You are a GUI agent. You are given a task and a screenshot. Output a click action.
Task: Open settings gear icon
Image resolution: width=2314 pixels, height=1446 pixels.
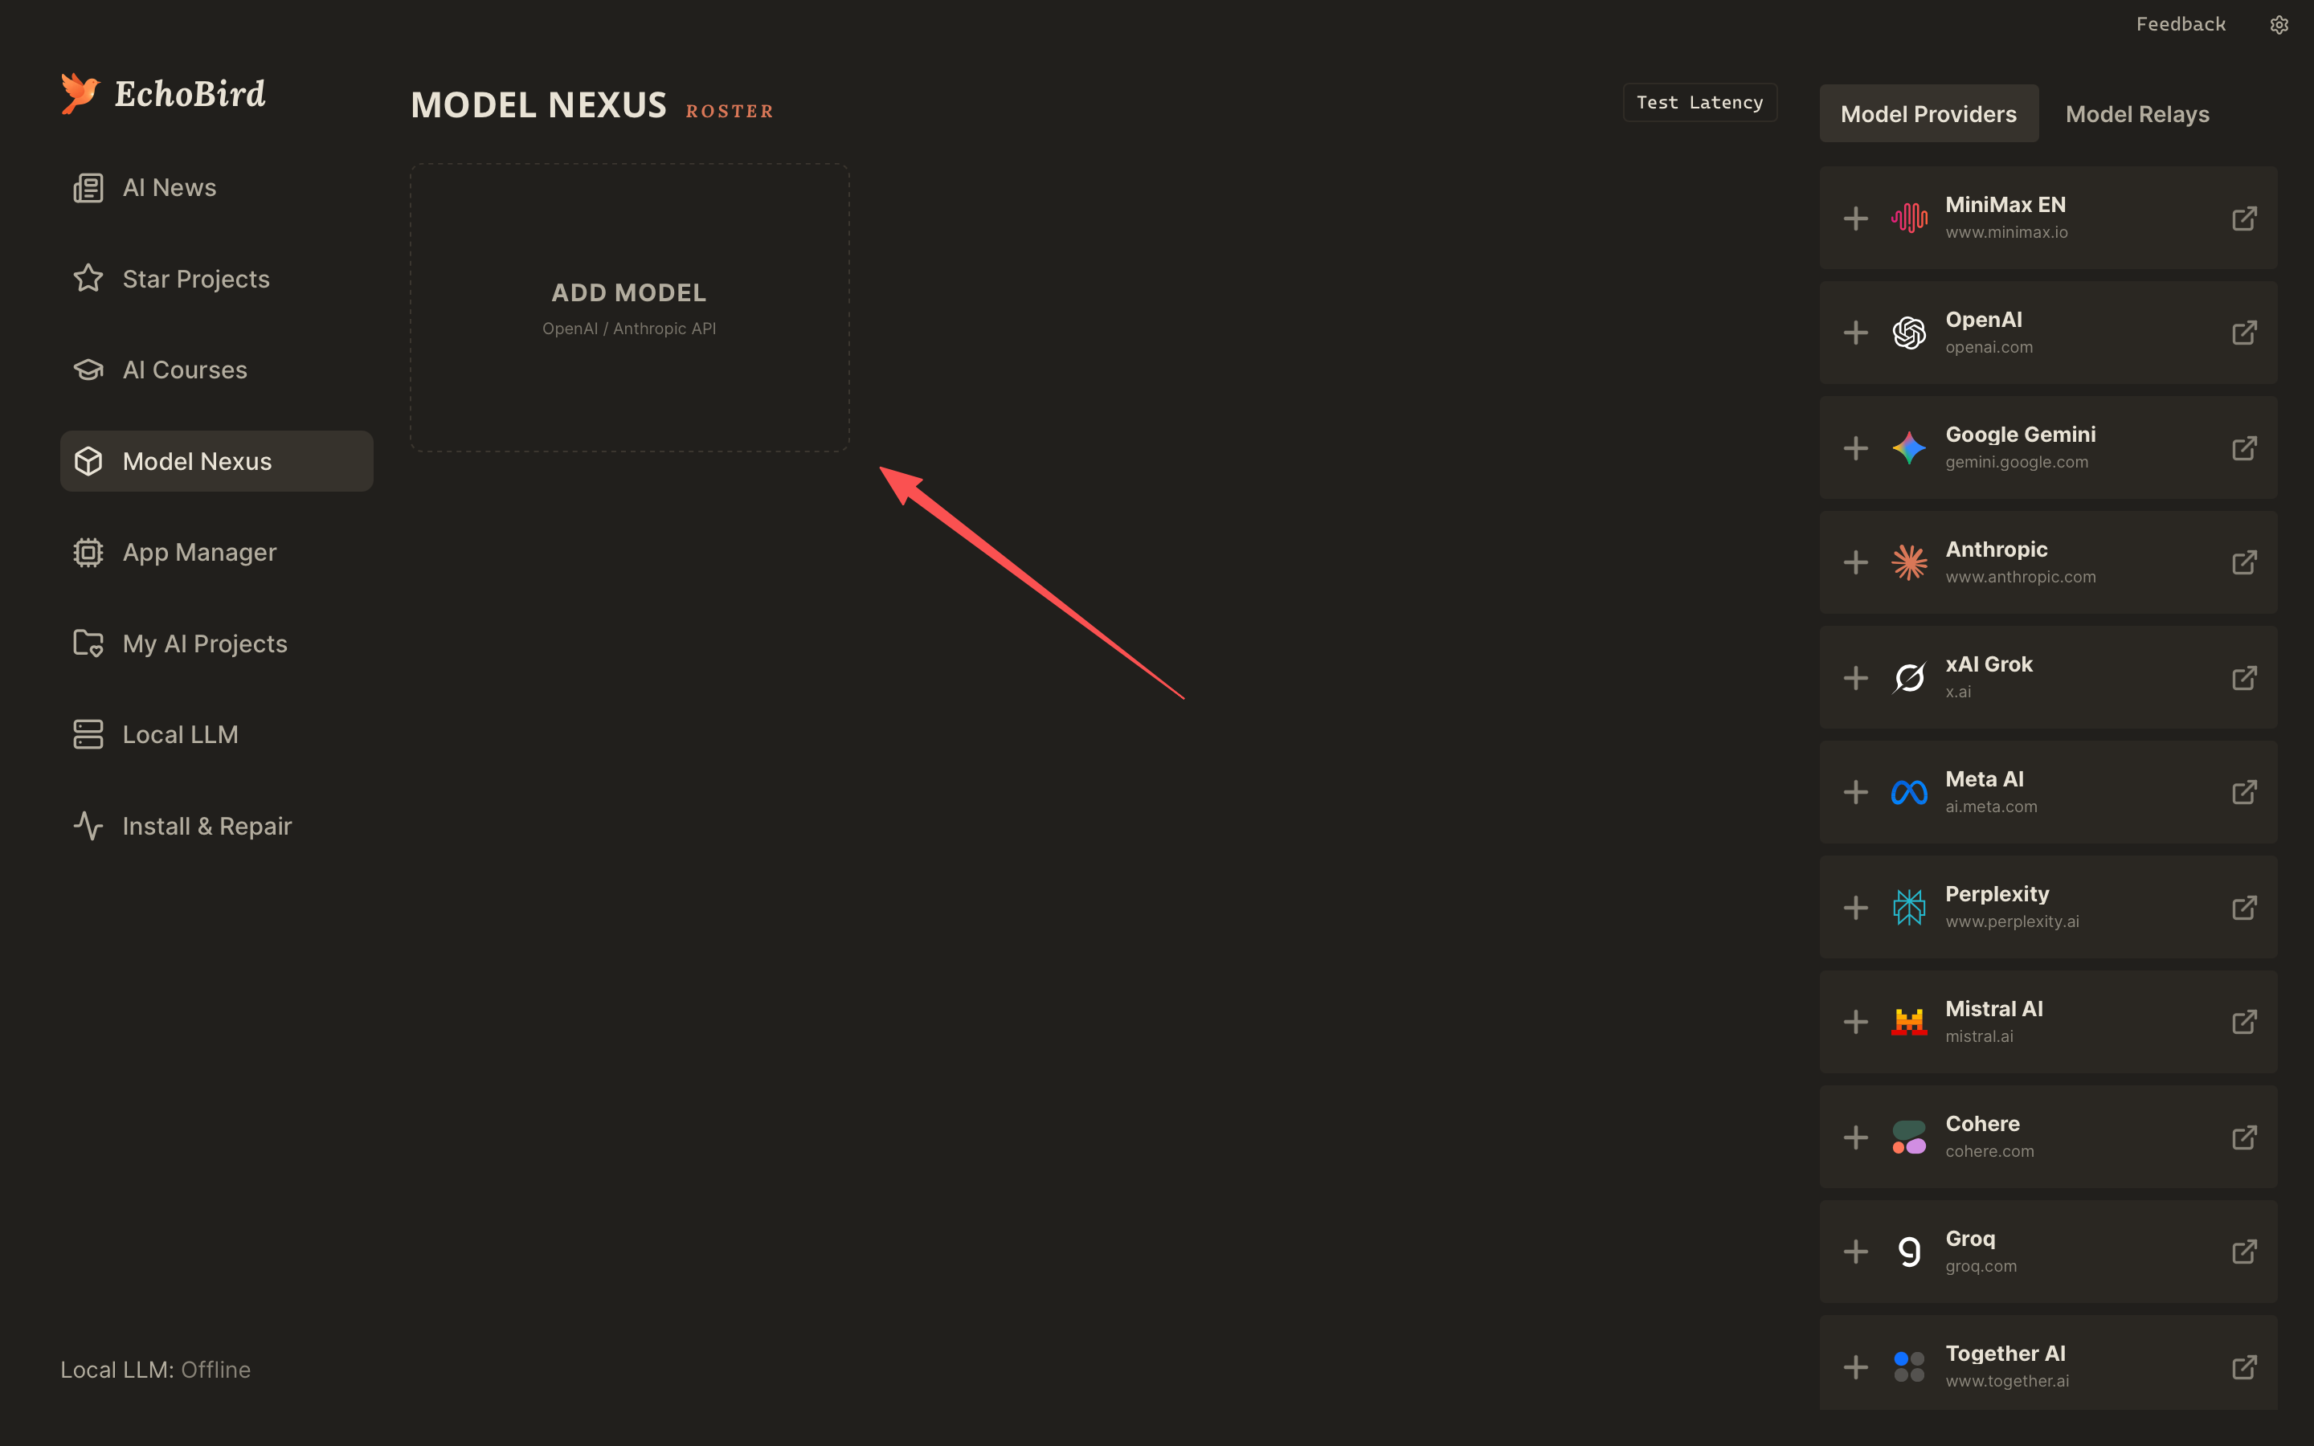pos(2279,25)
